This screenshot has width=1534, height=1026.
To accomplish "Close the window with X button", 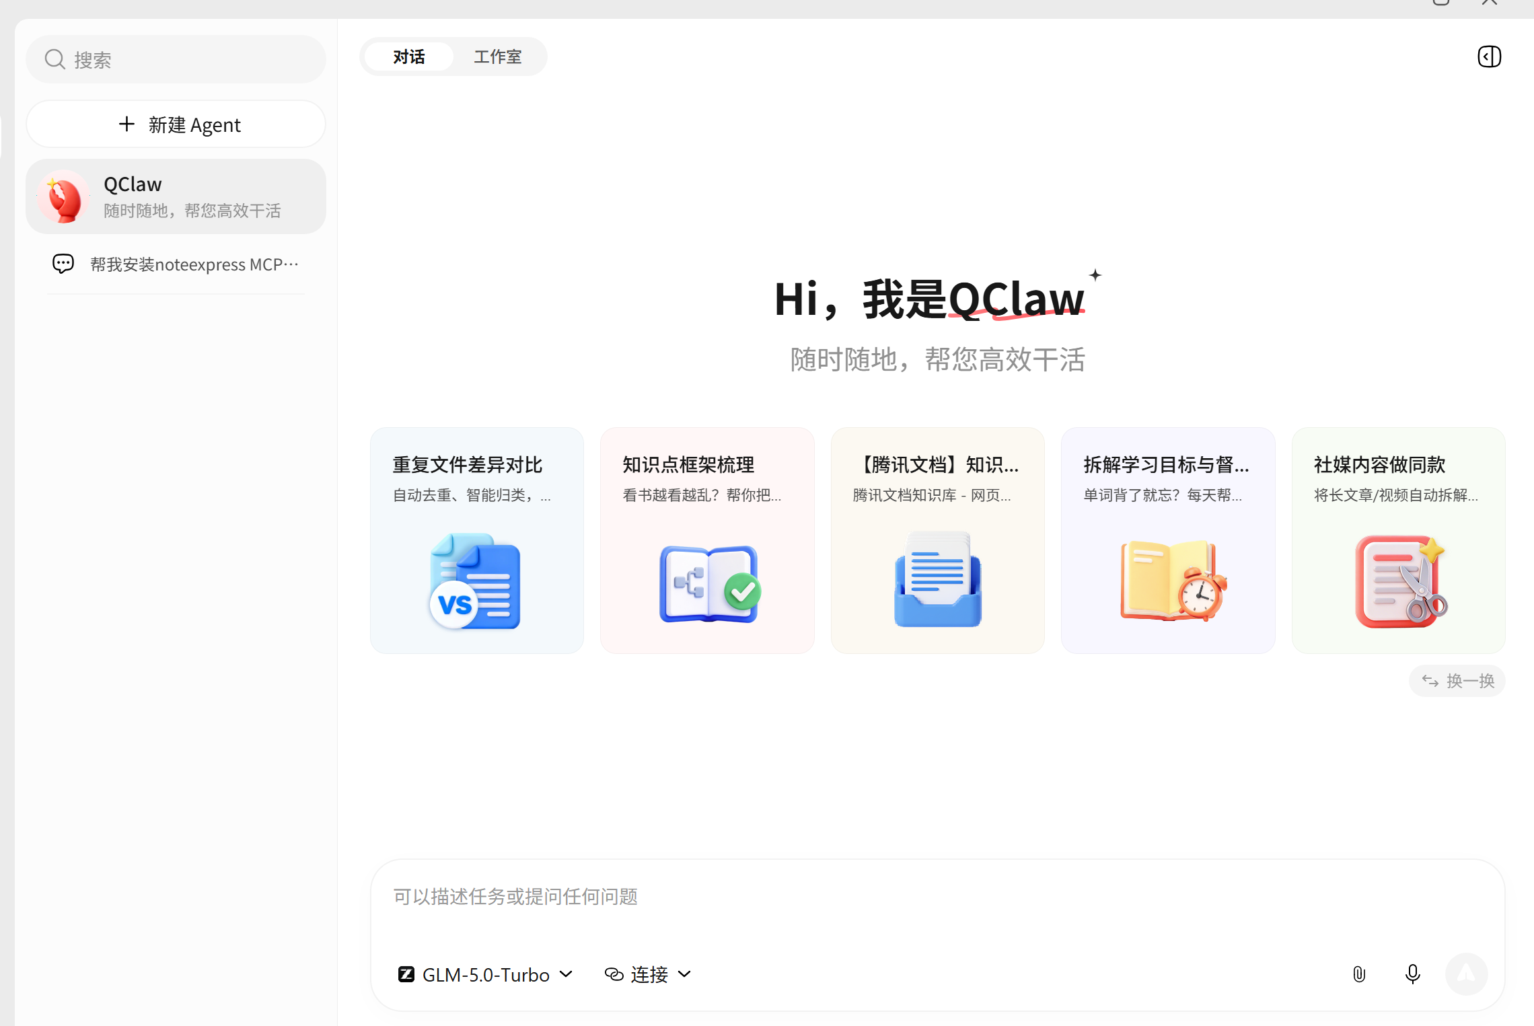I will (x=1490, y=2).
